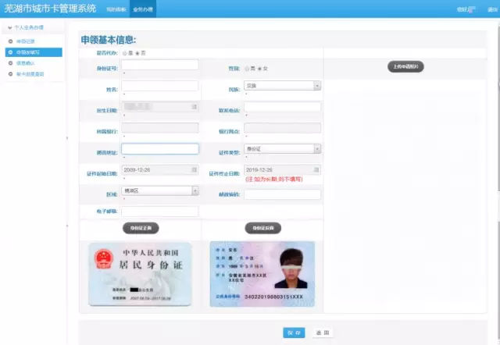The height and width of the screenshot is (345, 500).
Task: Click the gear icon beside 信息确认
Action: pos(9,62)
